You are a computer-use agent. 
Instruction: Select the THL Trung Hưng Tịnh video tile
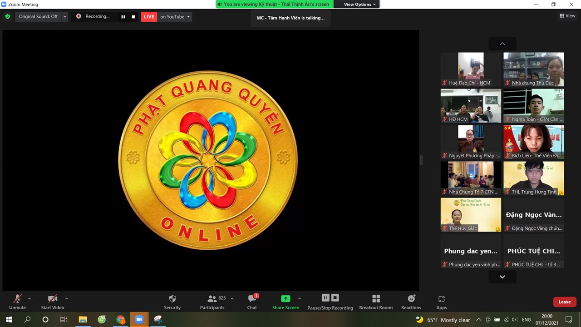pos(534,178)
